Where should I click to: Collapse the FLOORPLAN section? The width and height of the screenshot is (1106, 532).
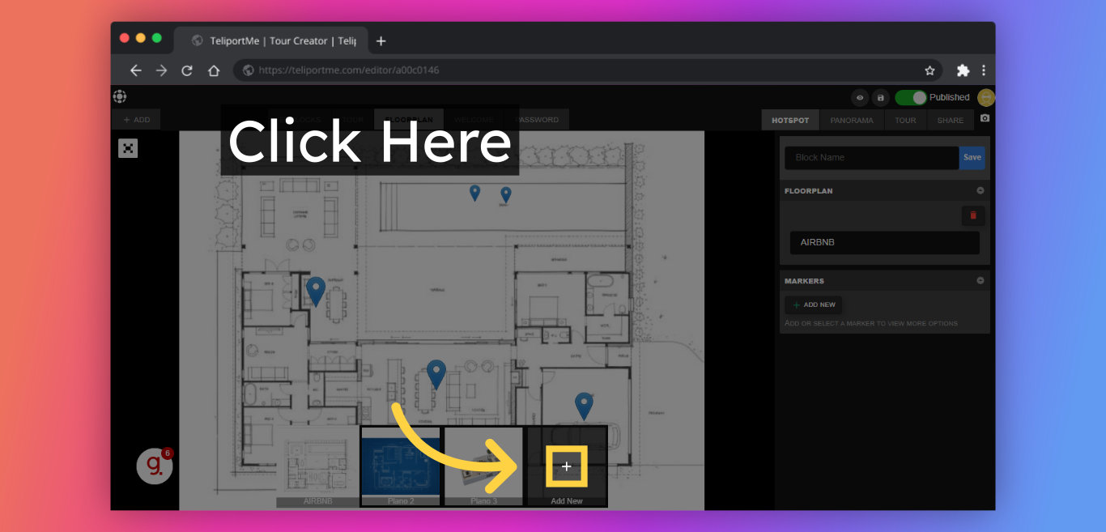point(980,191)
